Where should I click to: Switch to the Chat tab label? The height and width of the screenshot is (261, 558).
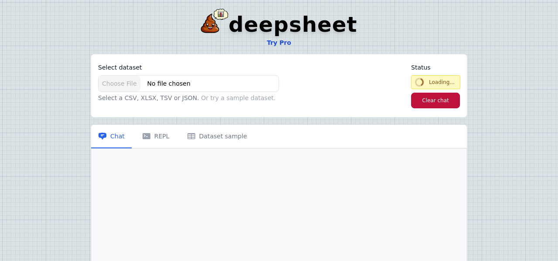pos(117,136)
